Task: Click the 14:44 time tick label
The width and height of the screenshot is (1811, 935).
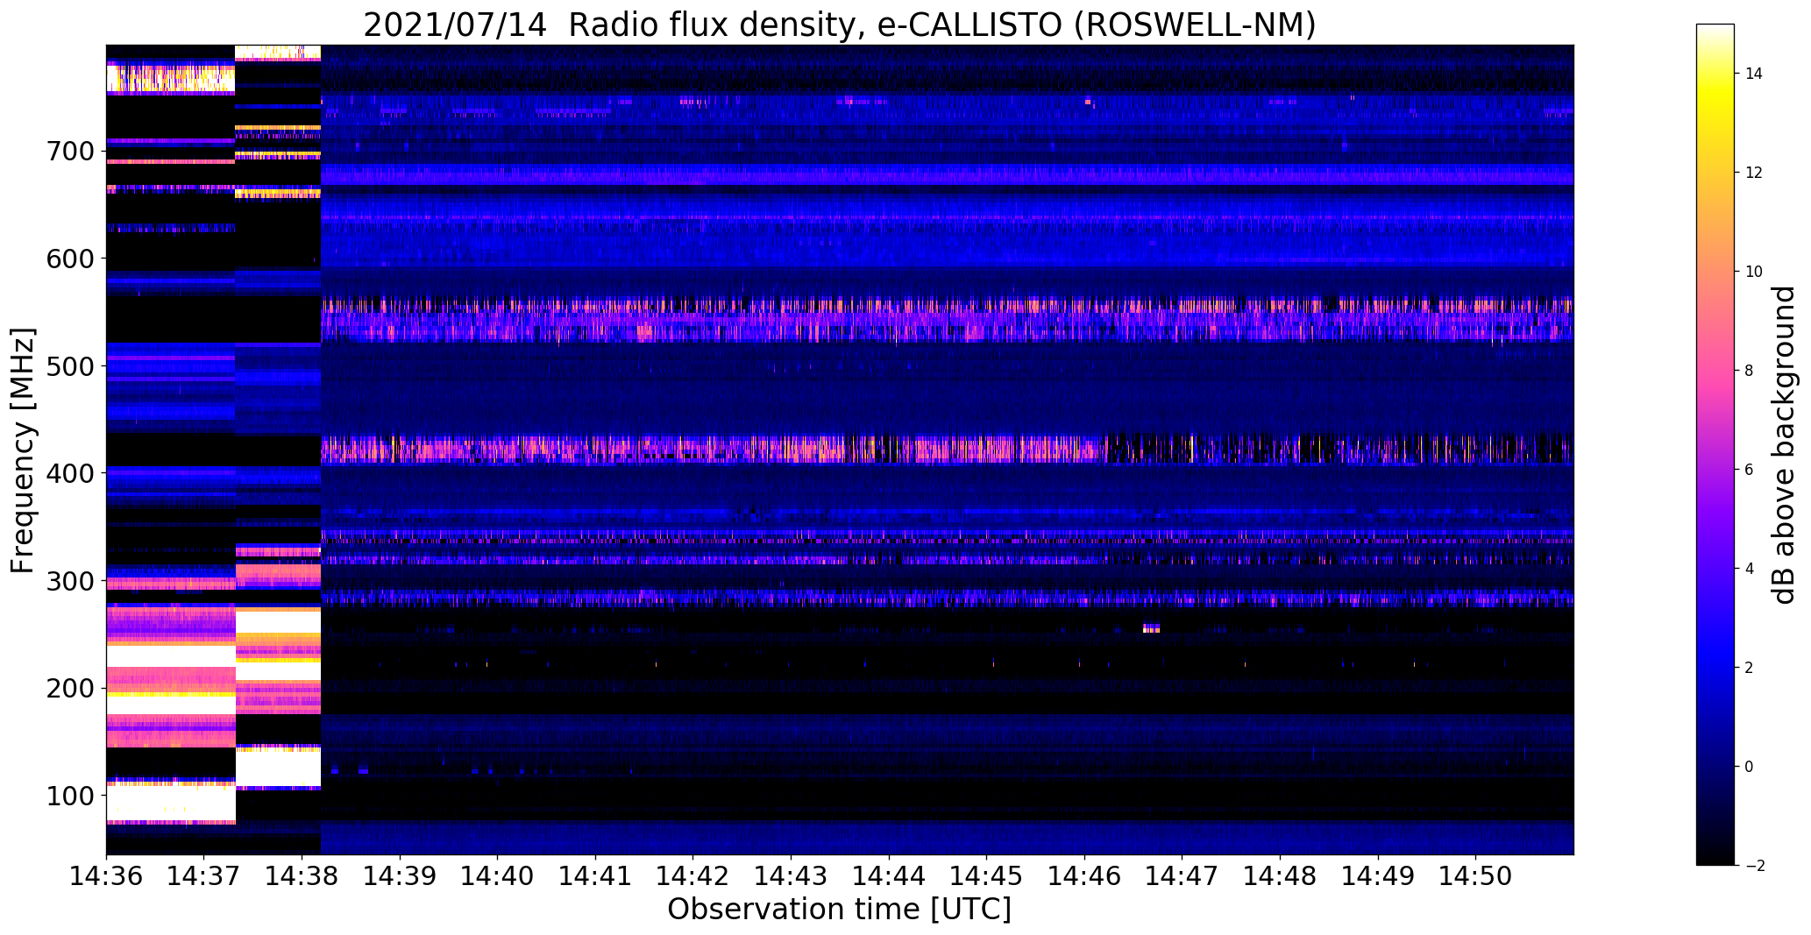Action: 889,875
